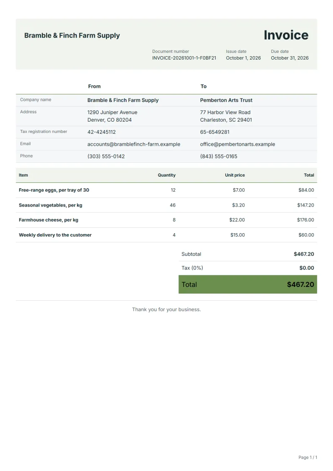Click the Subtotal label

pyautogui.click(x=191, y=254)
